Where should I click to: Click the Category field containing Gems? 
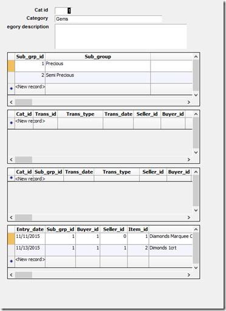[108, 19]
